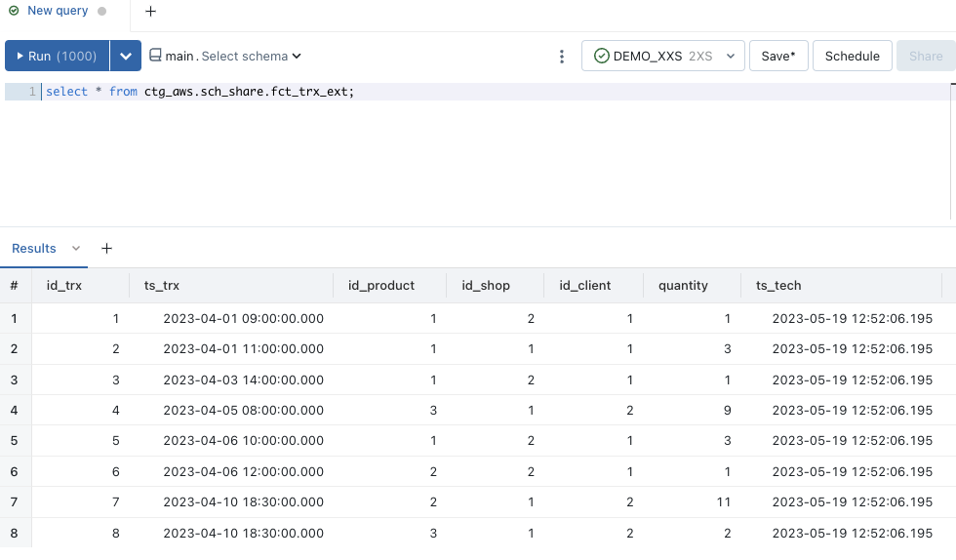The image size is (956, 560).
Task: Click the green check status icon on DEMO_XXS
Action: click(x=601, y=57)
